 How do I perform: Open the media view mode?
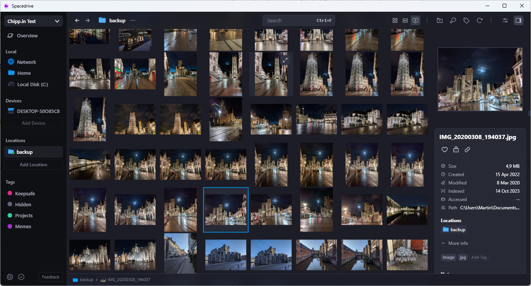point(415,20)
